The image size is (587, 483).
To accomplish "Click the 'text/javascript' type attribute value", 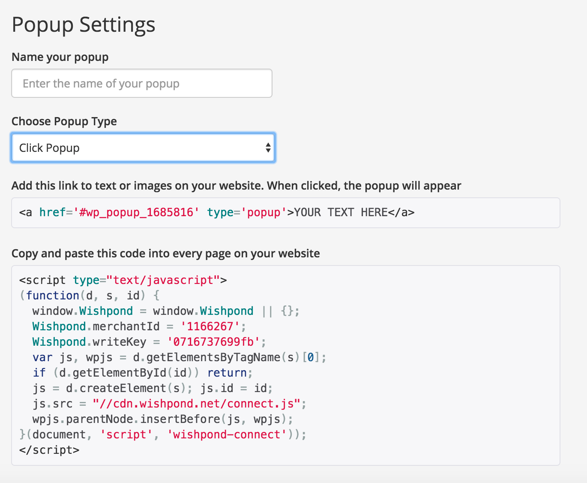I will (163, 280).
